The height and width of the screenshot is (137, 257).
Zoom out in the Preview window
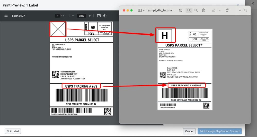click(x=189, y=11)
